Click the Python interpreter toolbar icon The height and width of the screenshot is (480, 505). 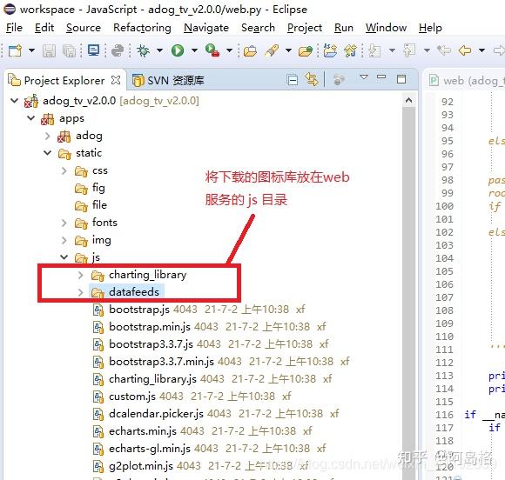pos(118,50)
